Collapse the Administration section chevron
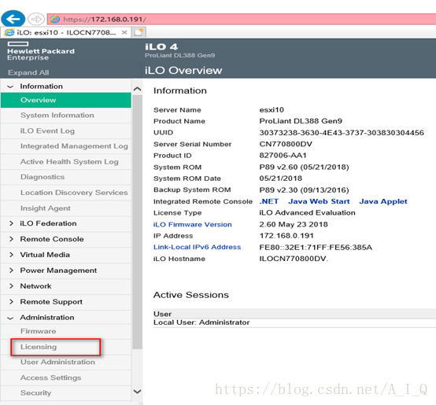This screenshot has height=405, width=436. 10,318
